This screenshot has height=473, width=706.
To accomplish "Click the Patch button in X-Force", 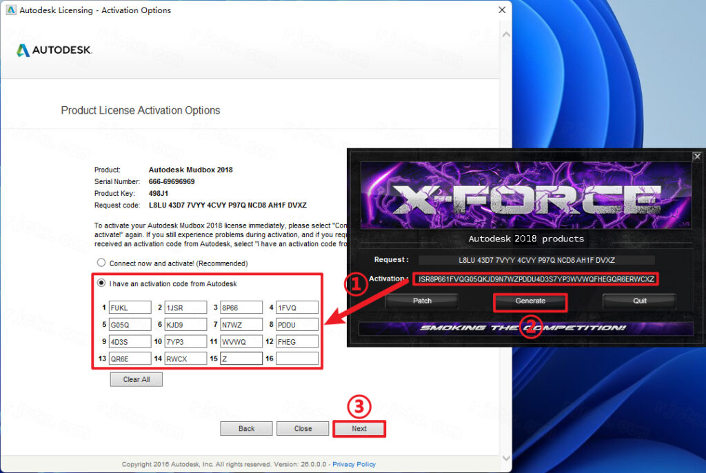I will (x=422, y=301).
